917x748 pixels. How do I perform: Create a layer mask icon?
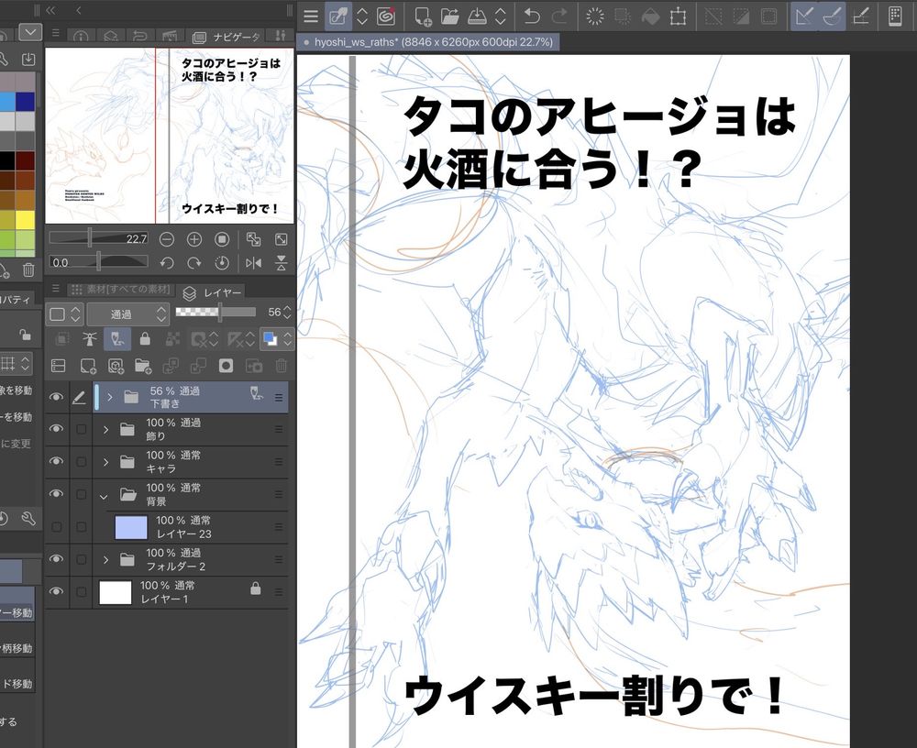pyautogui.click(x=226, y=366)
